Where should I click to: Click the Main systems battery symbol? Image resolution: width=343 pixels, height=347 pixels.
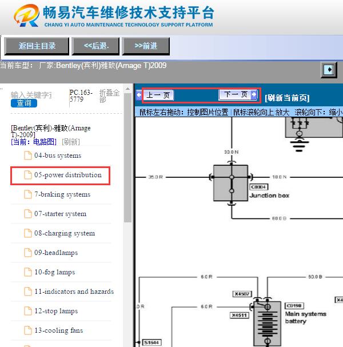268,324
